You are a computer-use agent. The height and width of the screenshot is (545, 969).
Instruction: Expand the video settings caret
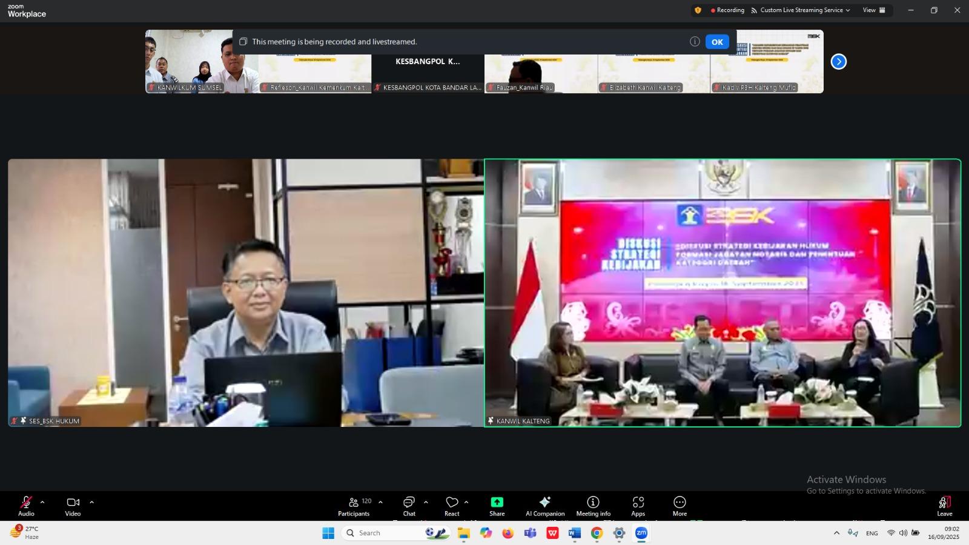[92, 502]
